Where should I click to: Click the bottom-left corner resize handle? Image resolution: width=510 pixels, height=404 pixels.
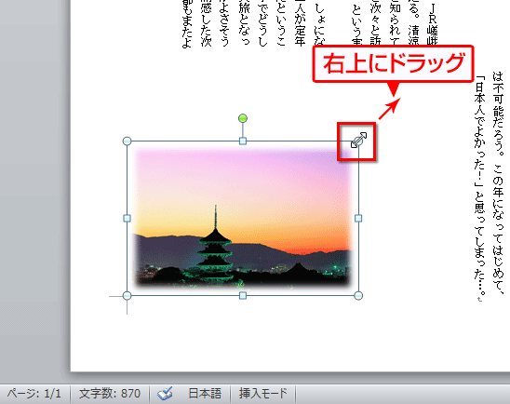click(x=127, y=295)
